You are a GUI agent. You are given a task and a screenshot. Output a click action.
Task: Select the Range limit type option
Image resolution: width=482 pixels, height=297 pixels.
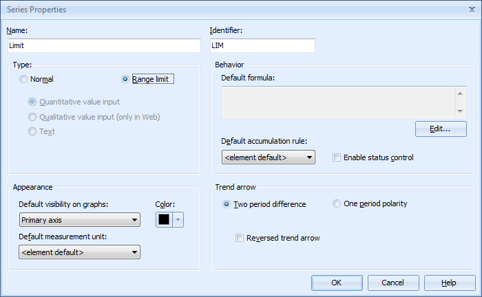tap(125, 79)
